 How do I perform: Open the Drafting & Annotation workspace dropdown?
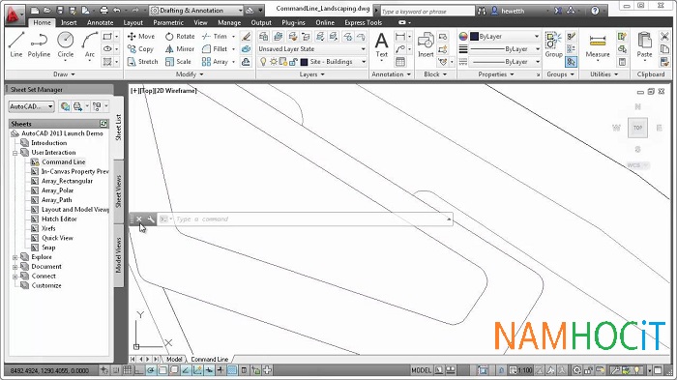tap(197, 10)
